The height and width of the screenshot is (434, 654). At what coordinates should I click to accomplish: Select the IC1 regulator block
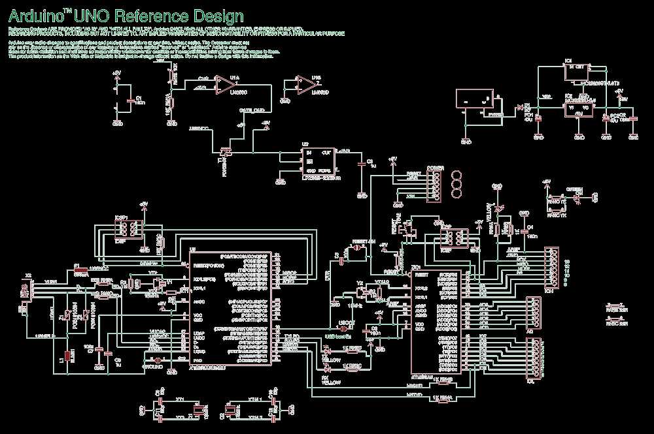tap(576, 72)
